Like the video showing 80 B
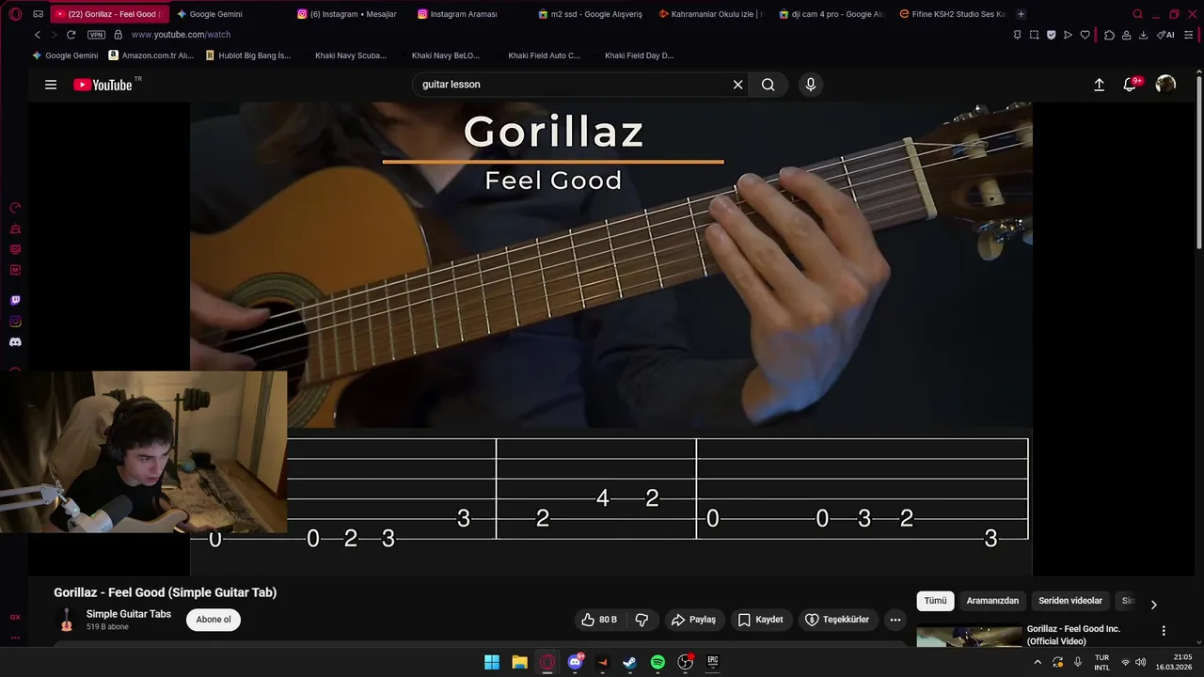 [x=599, y=620]
